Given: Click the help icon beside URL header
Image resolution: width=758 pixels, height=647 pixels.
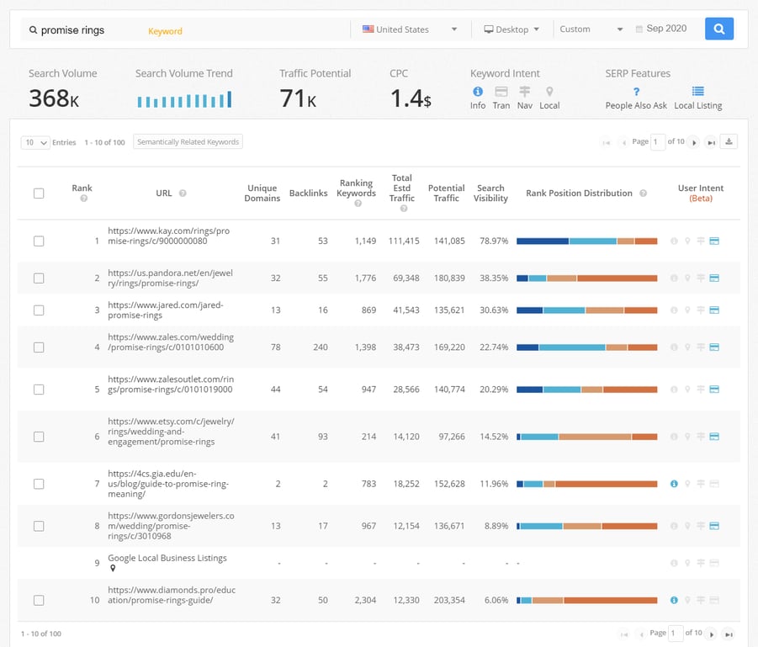Looking at the screenshot, I should pyautogui.click(x=183, y=193).
